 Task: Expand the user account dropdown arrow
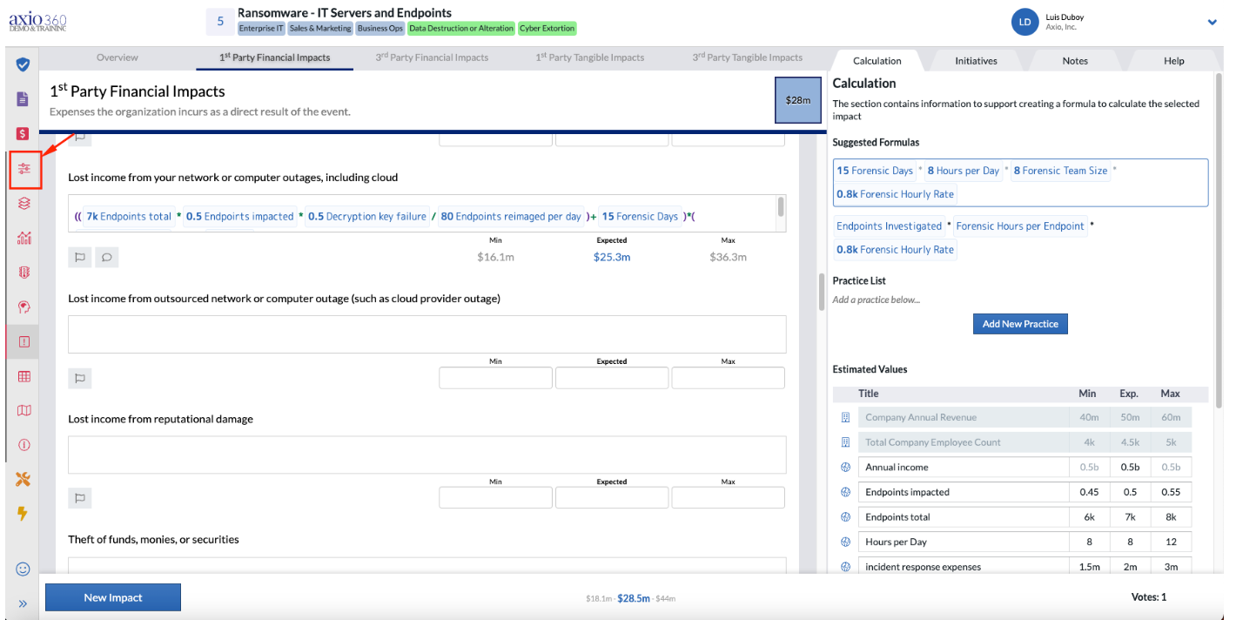[x=1212, y=23]
